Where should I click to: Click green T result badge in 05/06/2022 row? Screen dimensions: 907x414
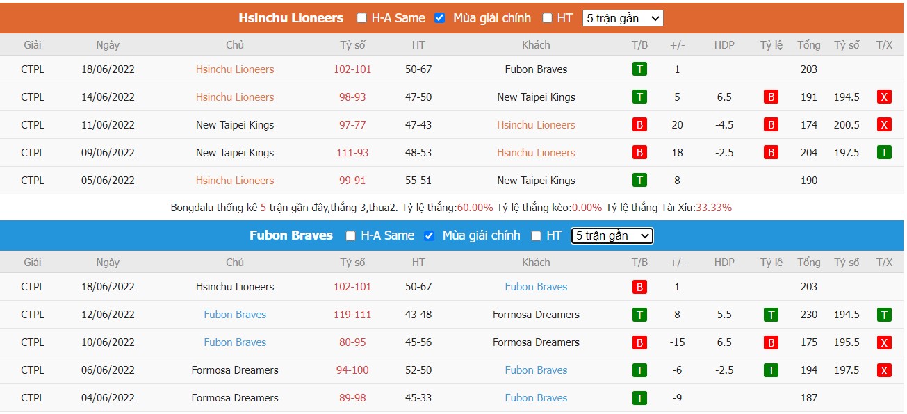pyautogui.click(x=639, y=181)
